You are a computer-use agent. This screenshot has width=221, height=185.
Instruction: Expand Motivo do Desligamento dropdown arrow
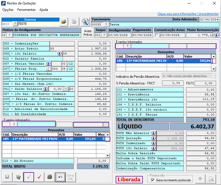[10, 35]
